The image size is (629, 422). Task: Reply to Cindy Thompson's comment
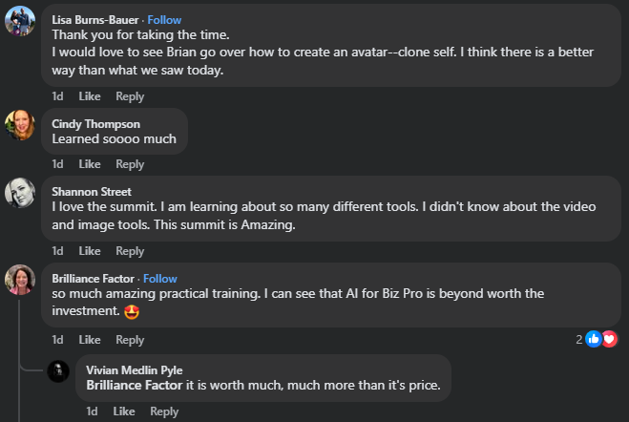(x=130, y=164)
